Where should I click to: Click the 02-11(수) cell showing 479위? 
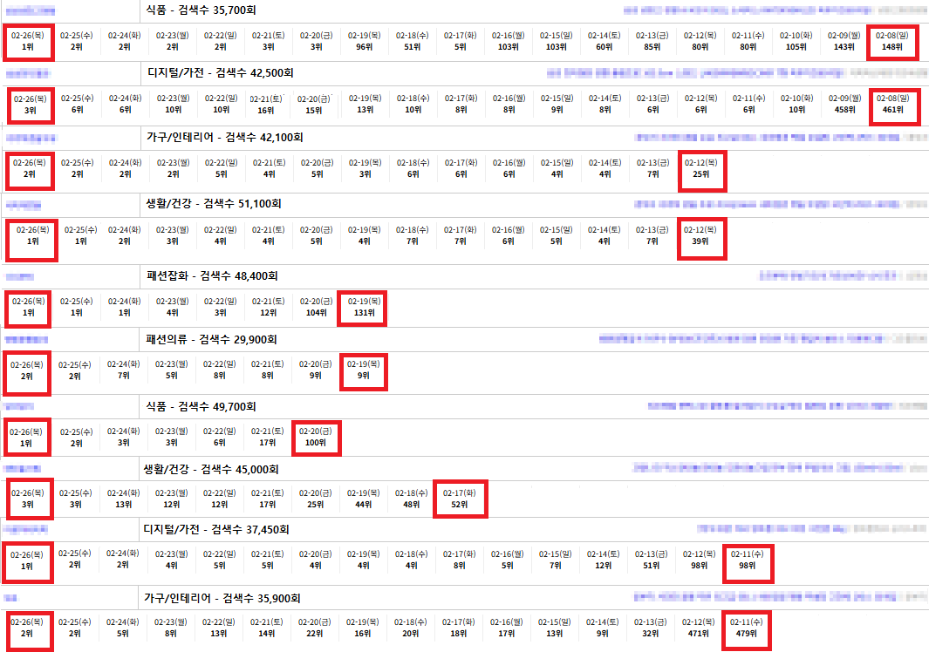point(748,628)
